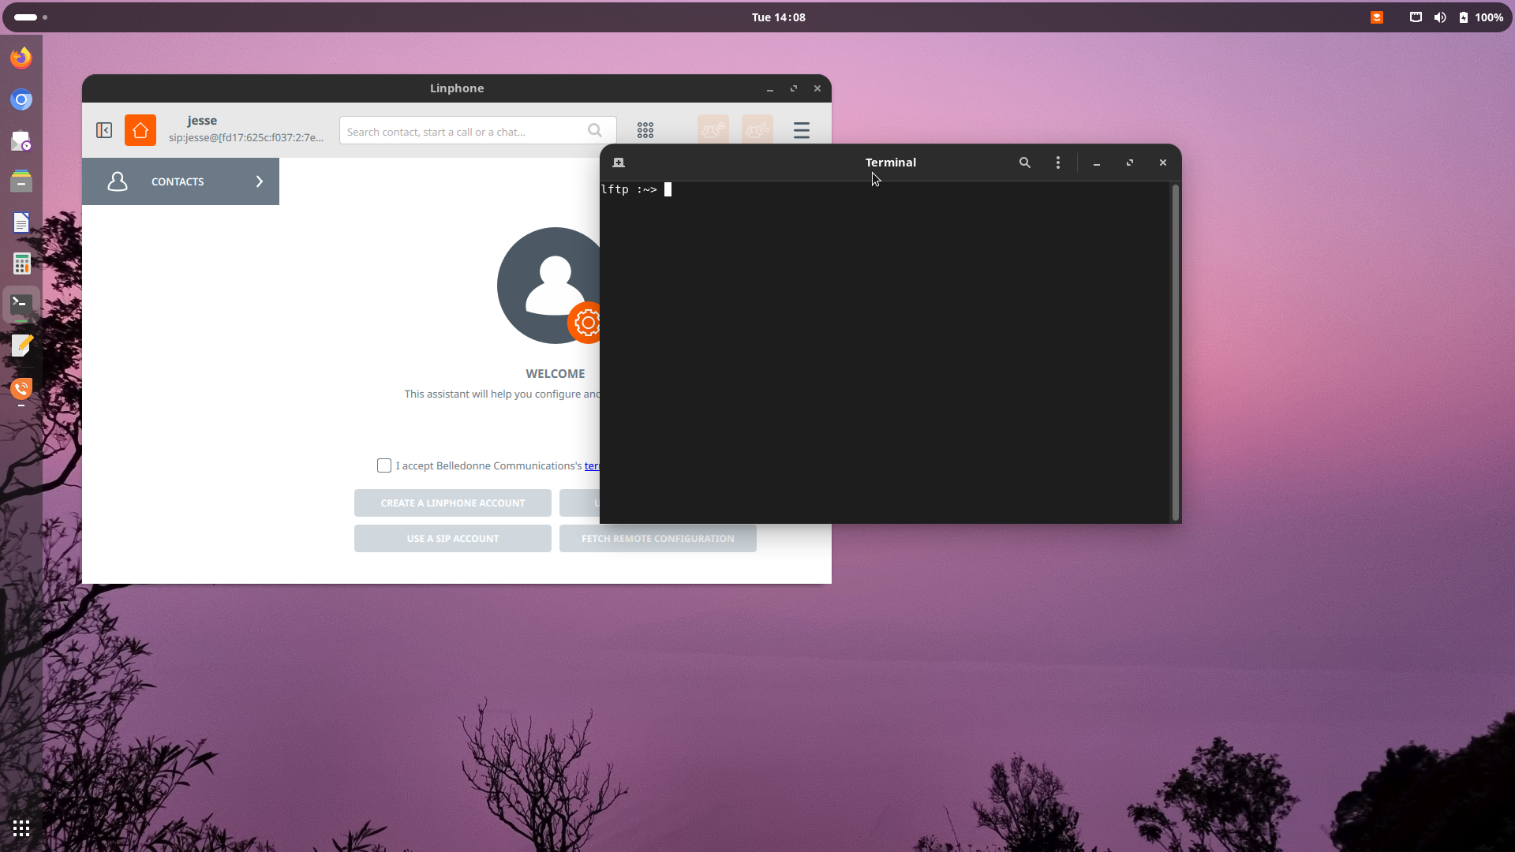
Task: Expand the Contacts chevron arrow
Action: 260,181
